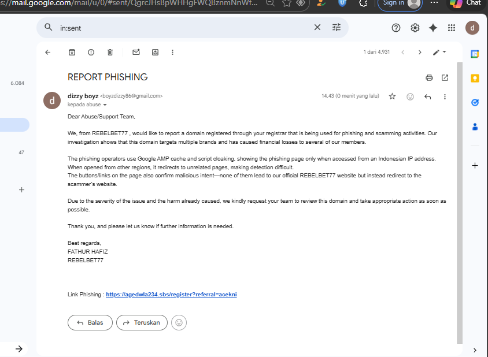488x357 pixels.
Task: Click the sidebar count 47
Action: coord(21,153)
